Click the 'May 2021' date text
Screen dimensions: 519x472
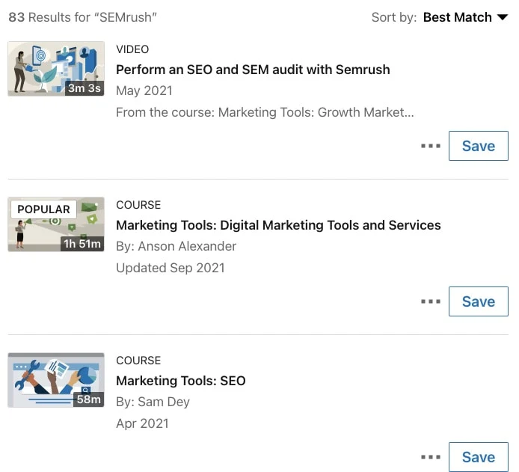point(144,91)
